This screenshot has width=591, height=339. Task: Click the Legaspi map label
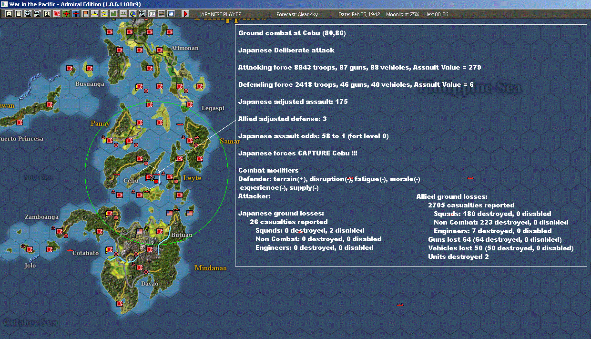click(x=213, y=108)
